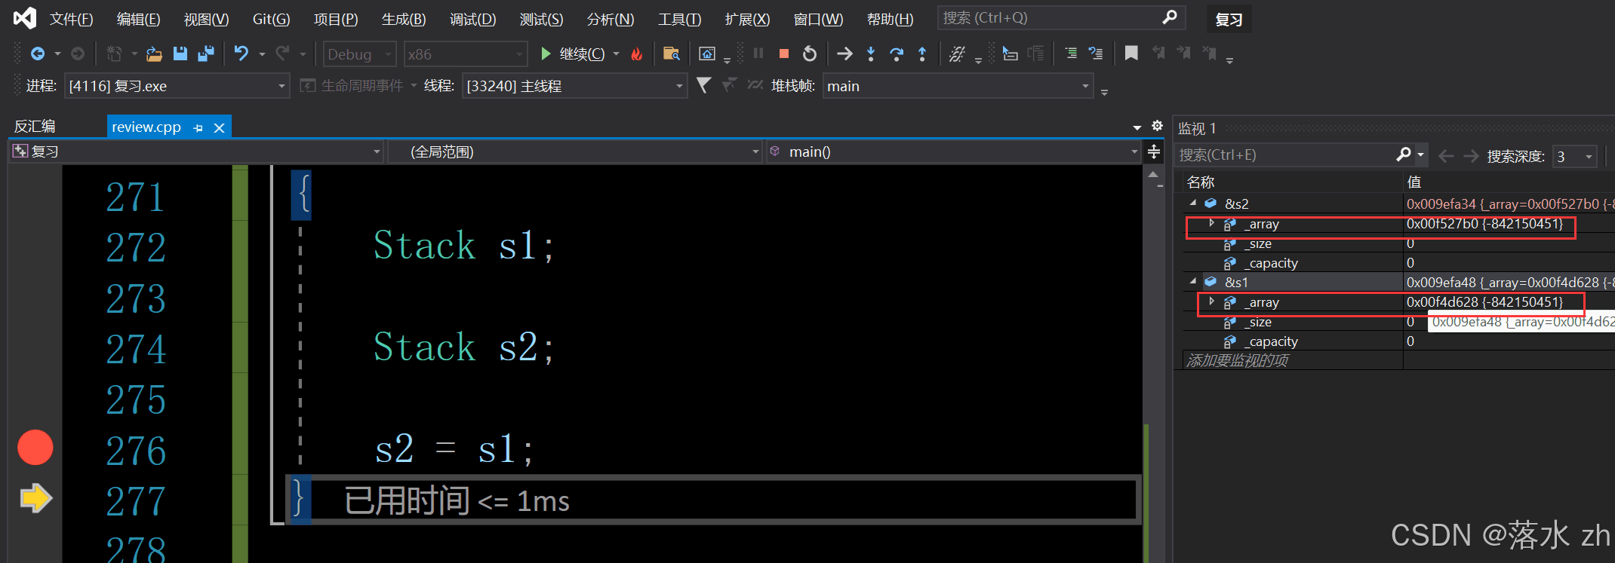Click the Save All icon
This screenshot has width=1615, height=563.
(205, 54)
